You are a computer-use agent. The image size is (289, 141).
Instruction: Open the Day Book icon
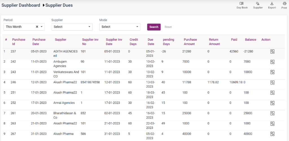coord(242,4)
